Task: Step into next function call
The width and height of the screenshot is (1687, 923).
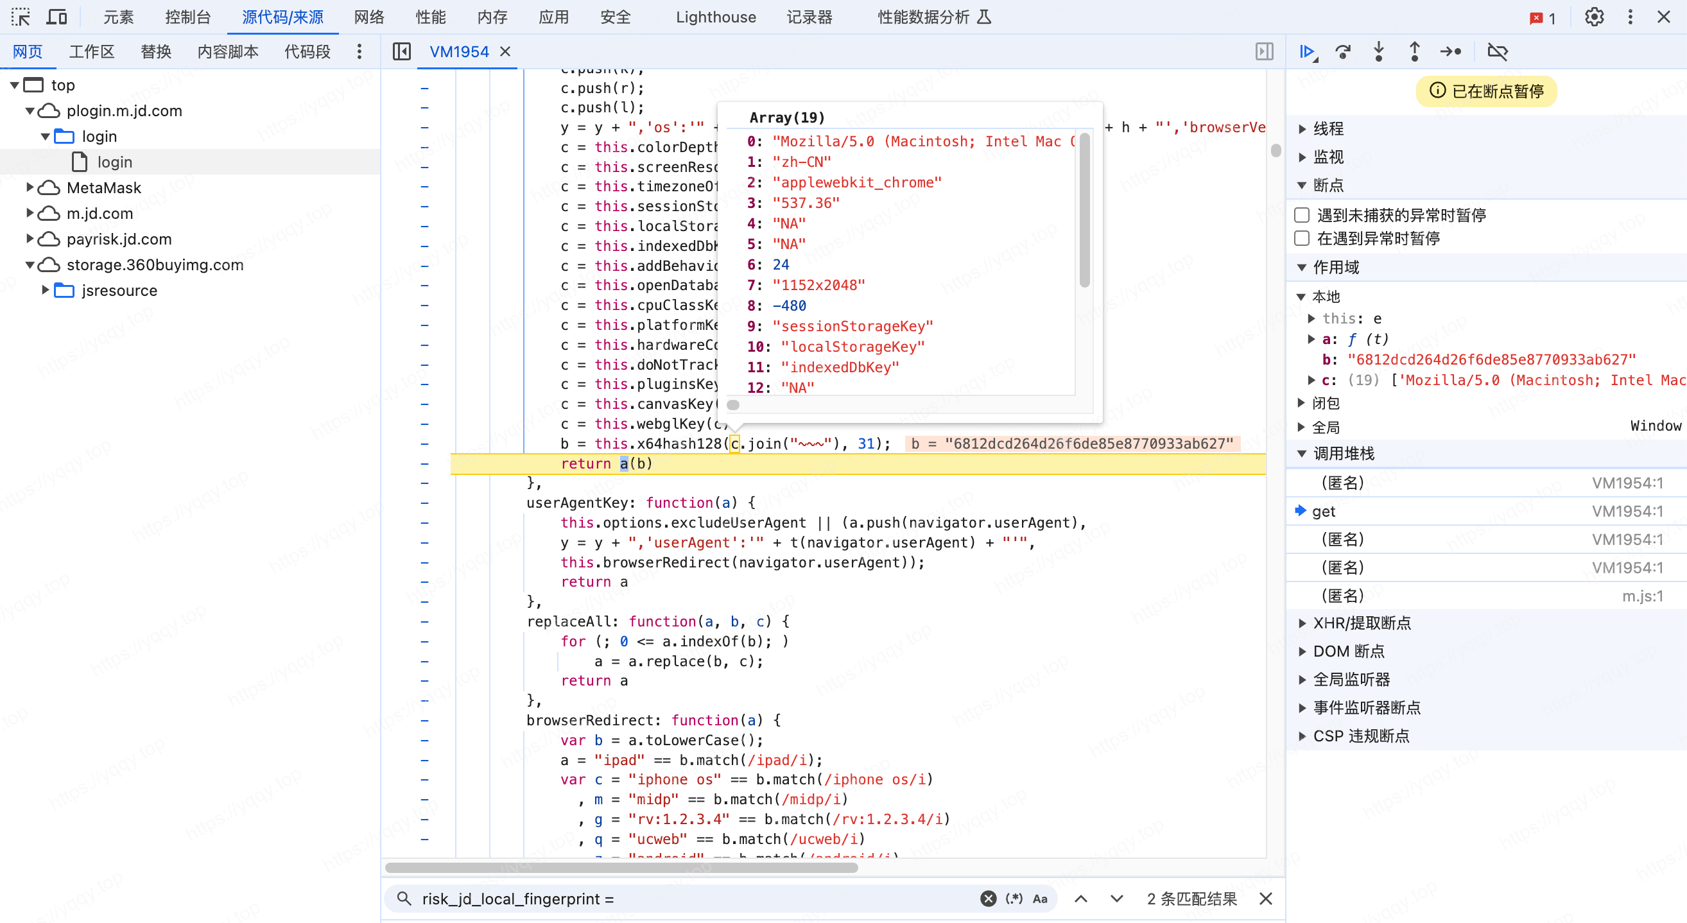Action: pos(1378,51)
